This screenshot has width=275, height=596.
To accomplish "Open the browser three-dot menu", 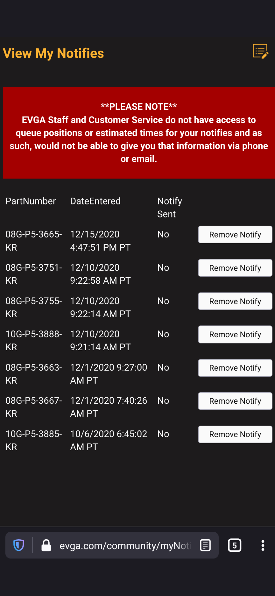I will 263,545.
